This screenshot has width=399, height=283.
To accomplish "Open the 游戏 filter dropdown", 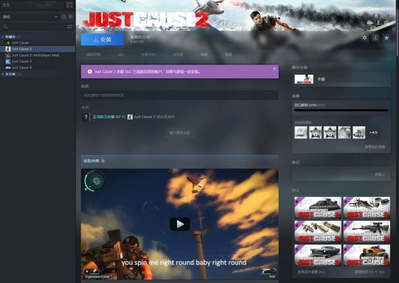I will click(30, 17).
